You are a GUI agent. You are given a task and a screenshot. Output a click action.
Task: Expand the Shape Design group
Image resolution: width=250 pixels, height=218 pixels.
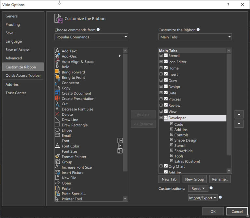[172, 140]
